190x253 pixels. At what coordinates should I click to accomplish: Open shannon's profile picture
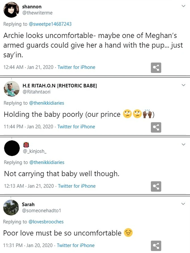[x=11, y=10]
